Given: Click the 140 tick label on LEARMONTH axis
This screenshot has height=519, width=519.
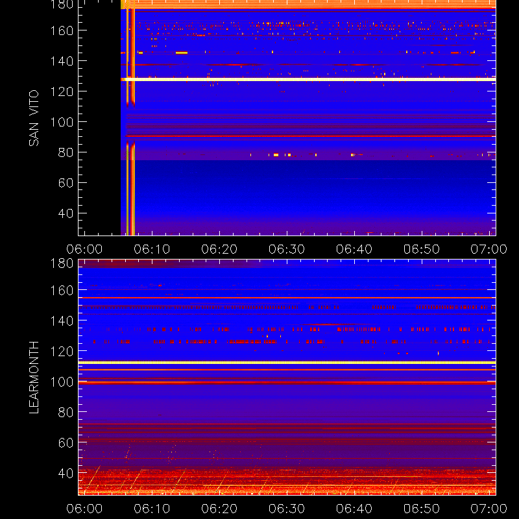Looking at the screenshot, I should pos(62,320).
